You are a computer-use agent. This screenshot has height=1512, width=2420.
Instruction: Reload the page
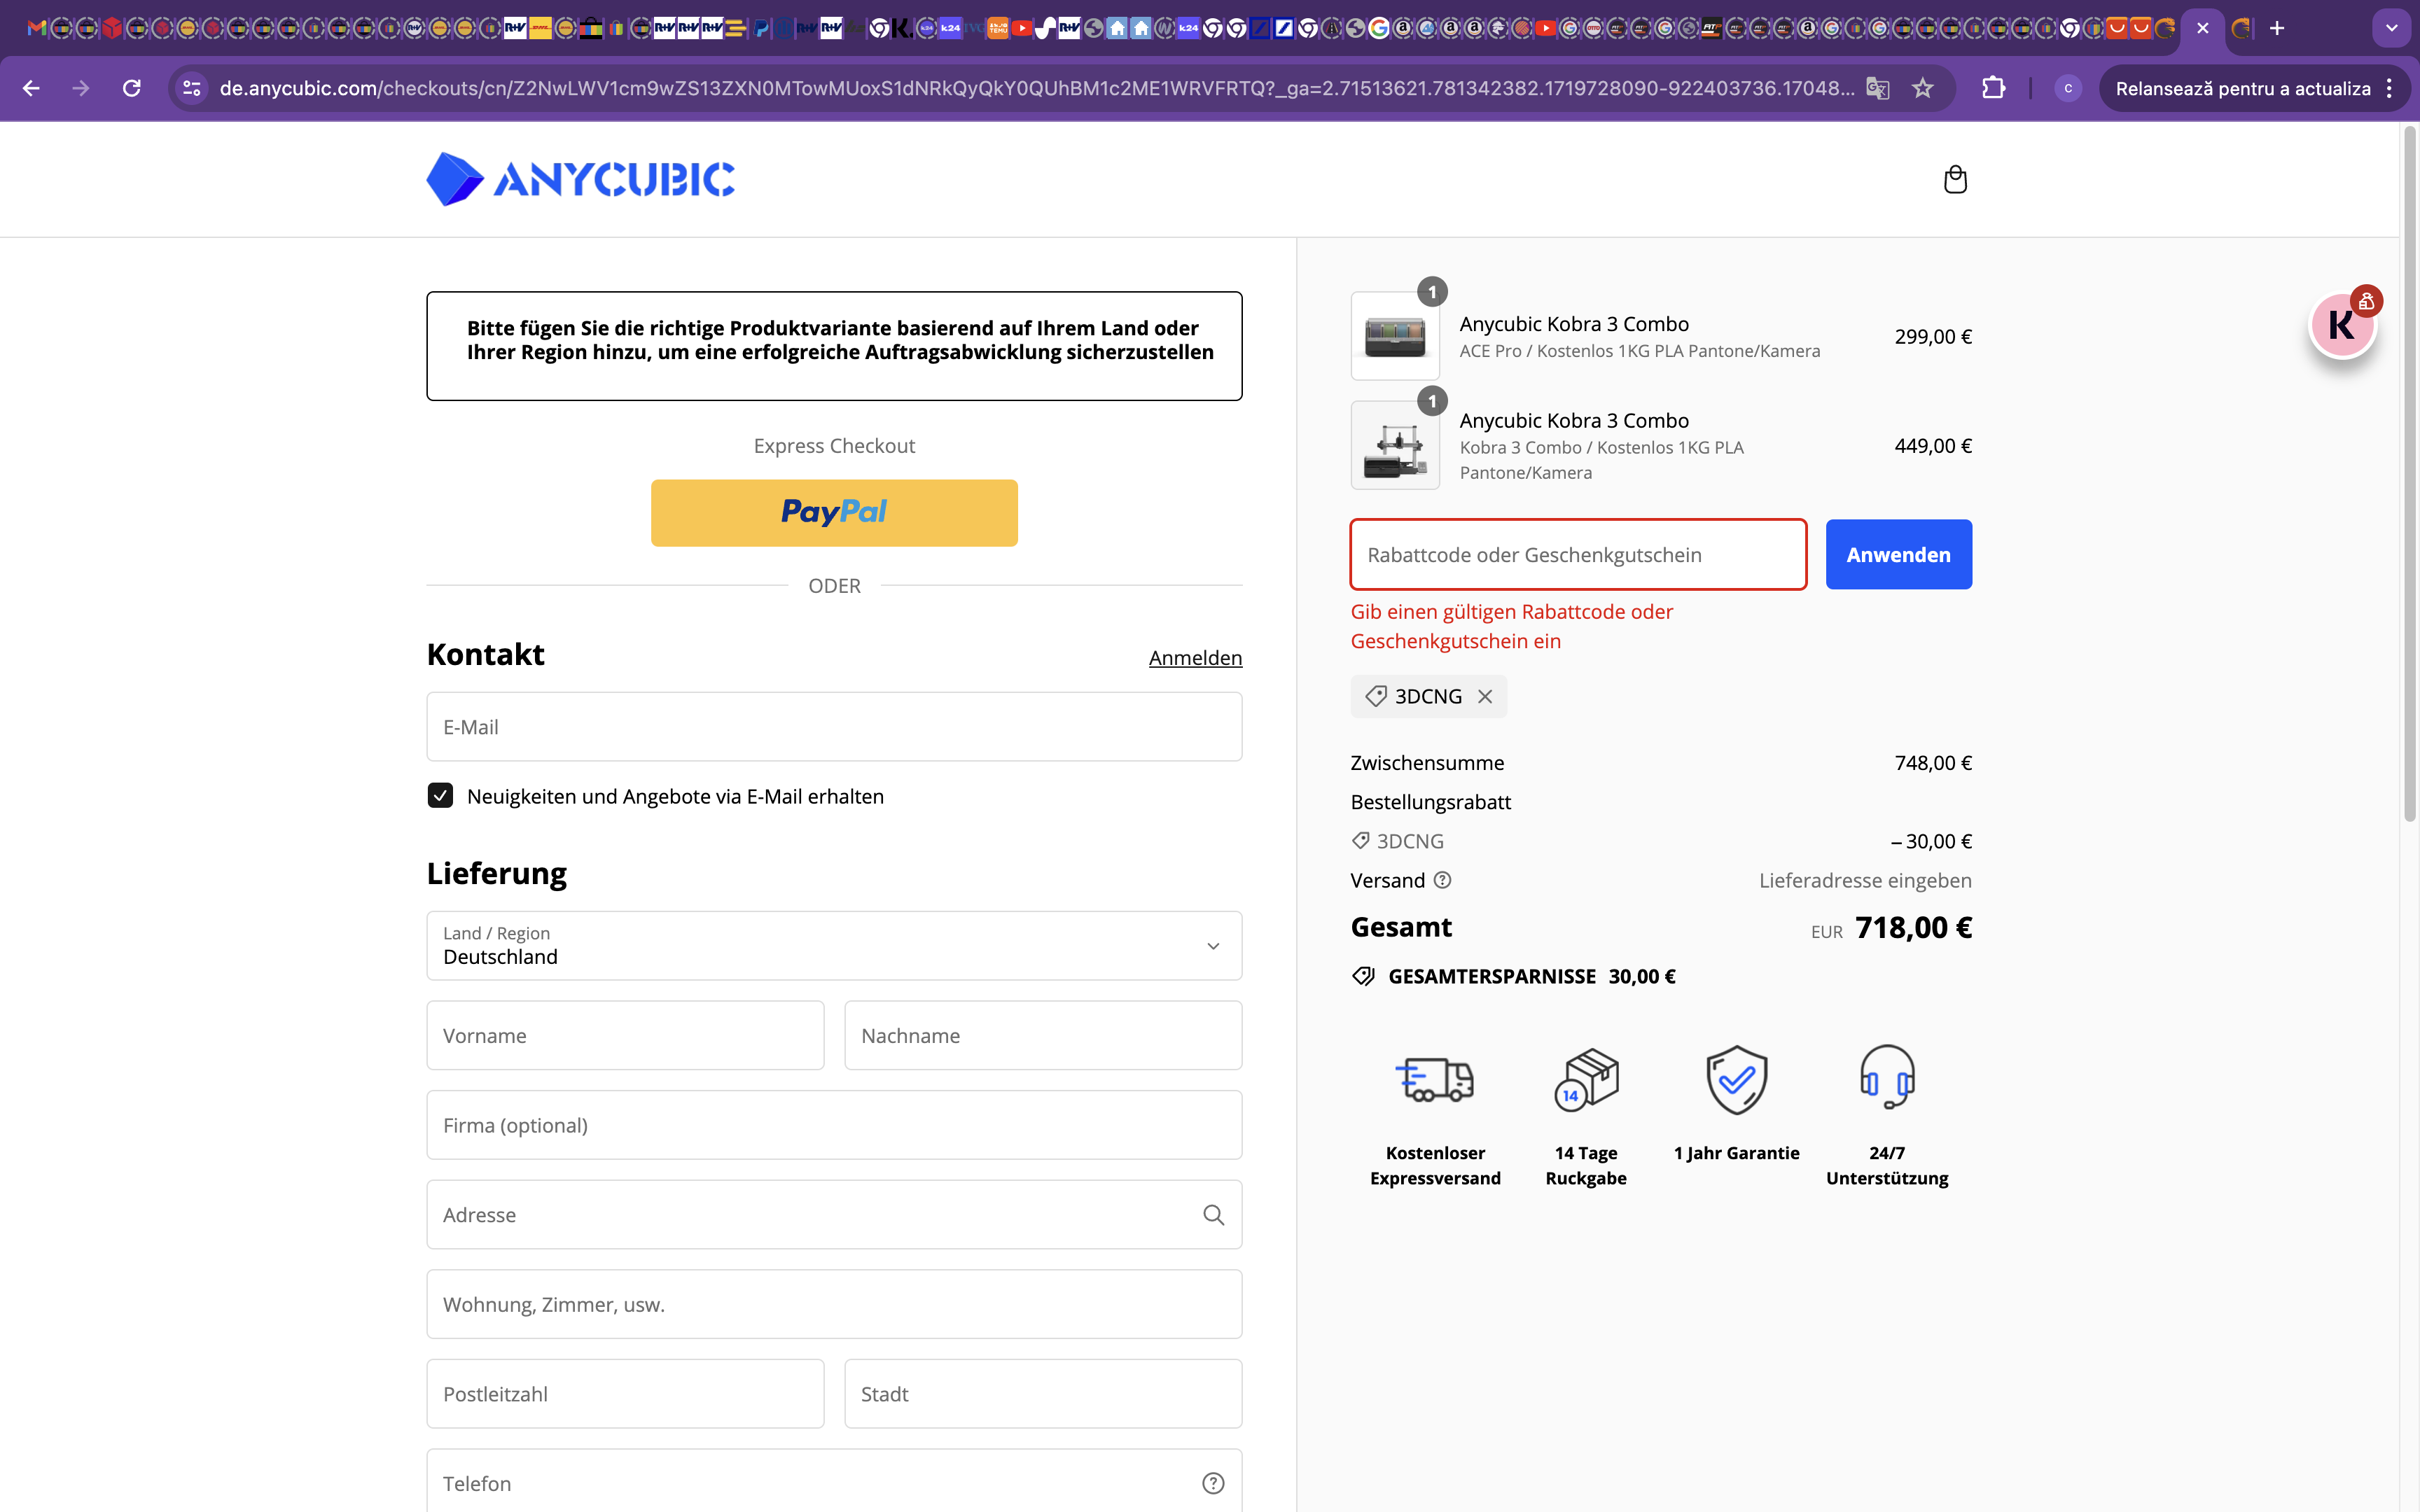[132, 88]
